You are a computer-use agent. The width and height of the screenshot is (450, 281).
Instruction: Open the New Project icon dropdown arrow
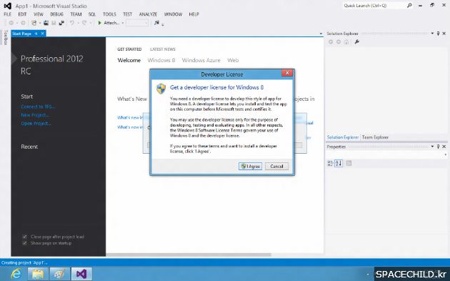39,23
